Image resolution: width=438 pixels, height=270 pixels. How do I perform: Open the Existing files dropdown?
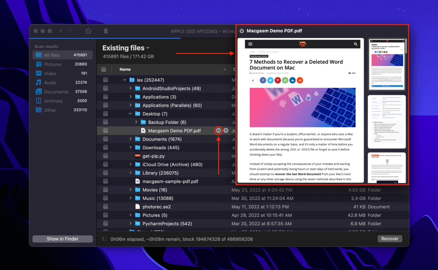point(126,48)
